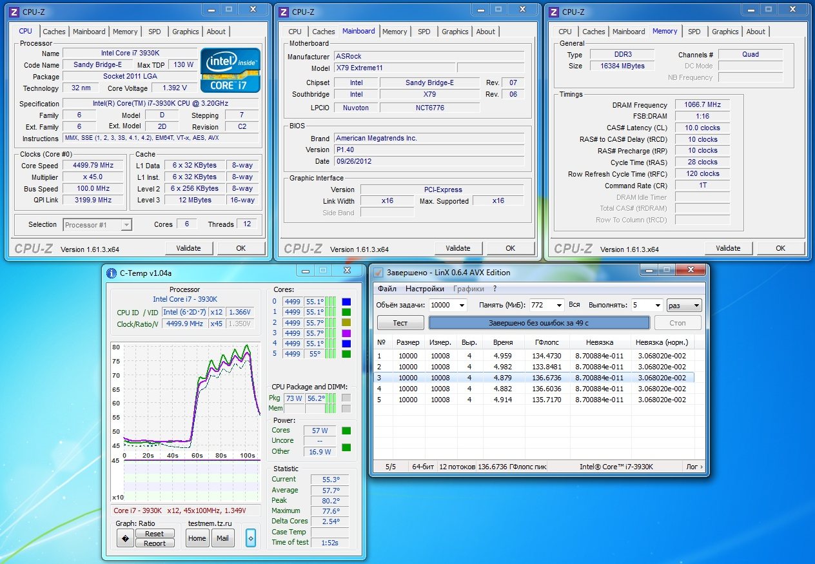
Task: Open the Настройки menu in LinX
Action: pos(424,289)
